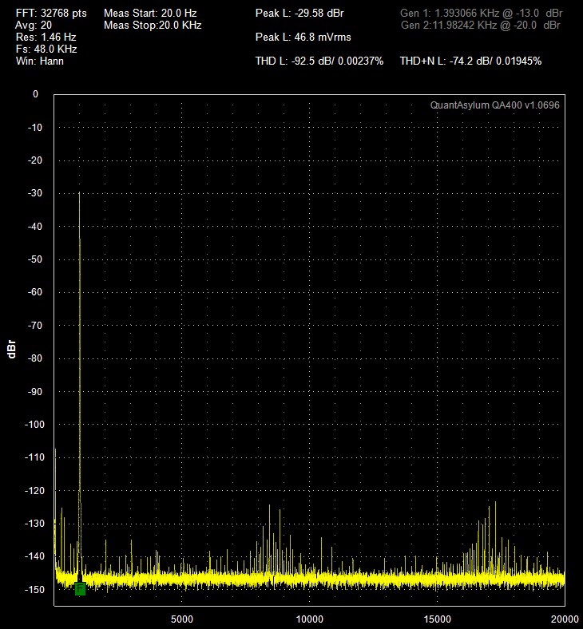The height and width of the screenshot is (629, 583).
Task: Click the 10000 frequency axis label
Action: tap(309, 619)
